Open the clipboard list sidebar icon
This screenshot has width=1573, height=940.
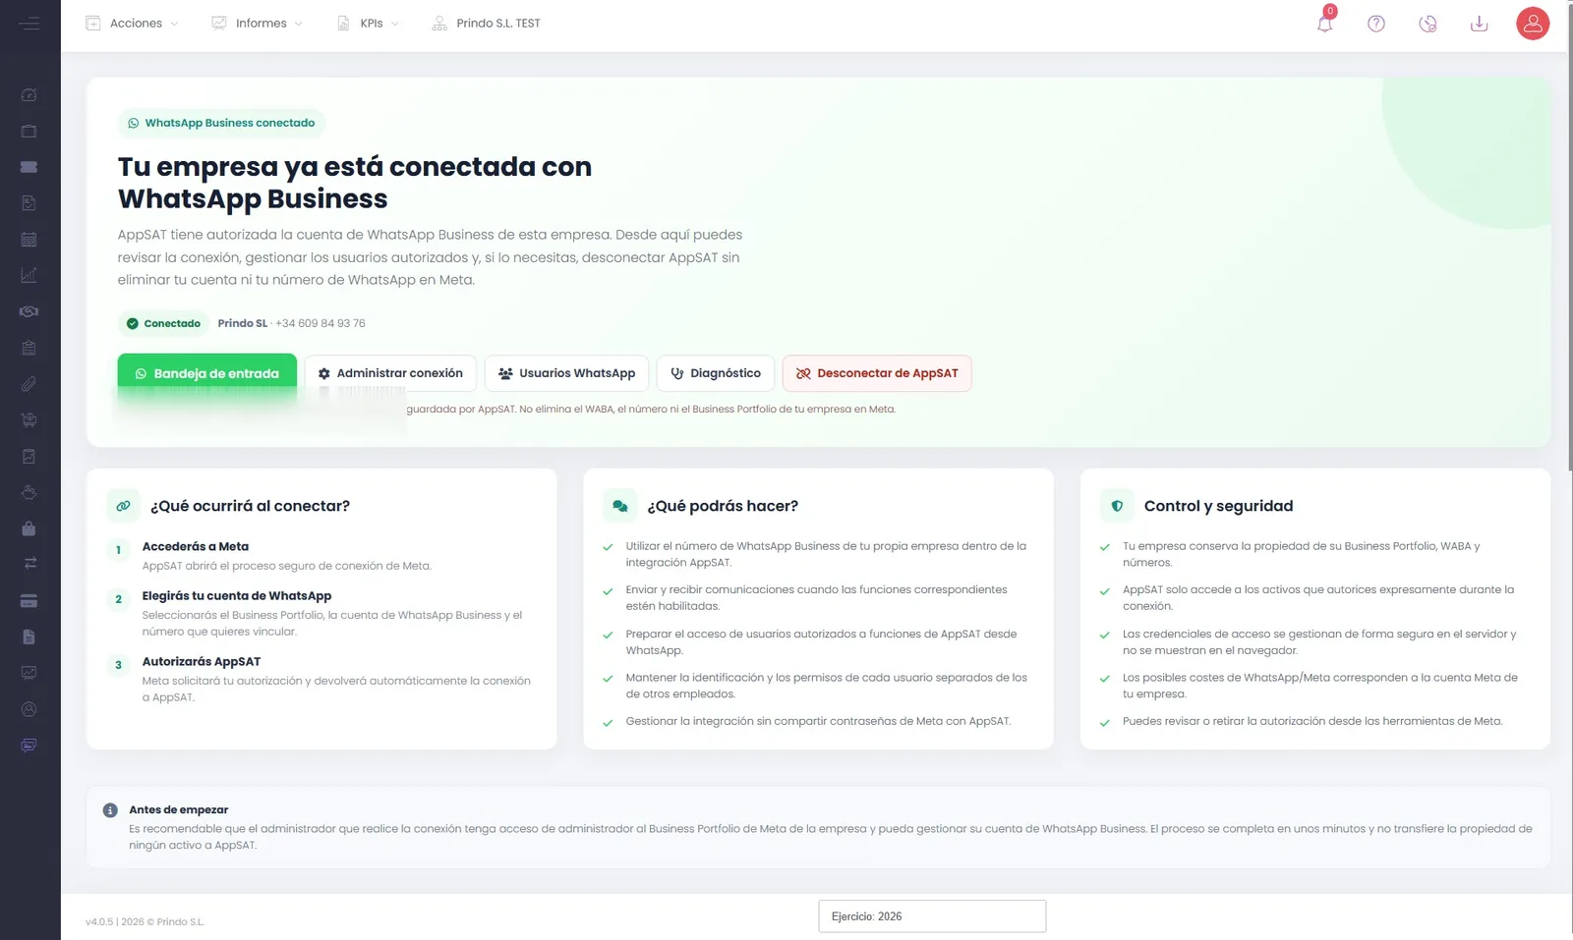click(x=29, y=348)
